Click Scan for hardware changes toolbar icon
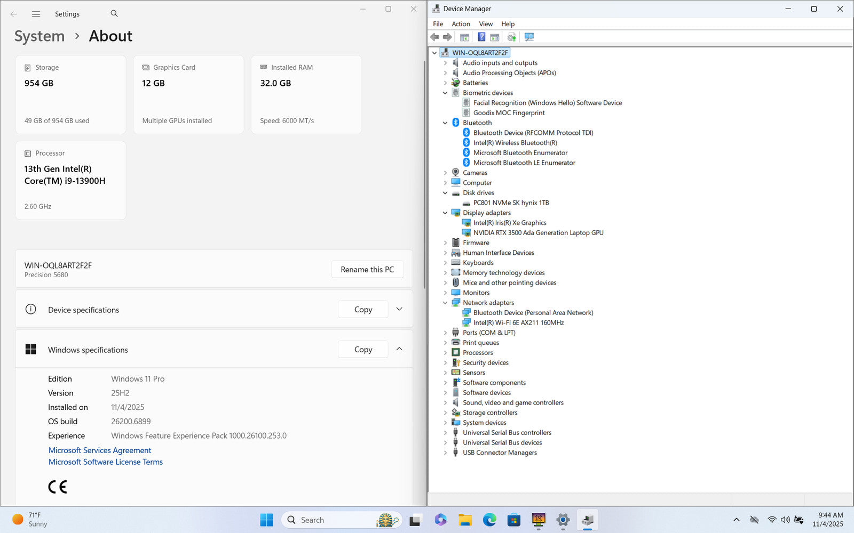The height and width of the screenshot is (533, 854). point(529,37)
